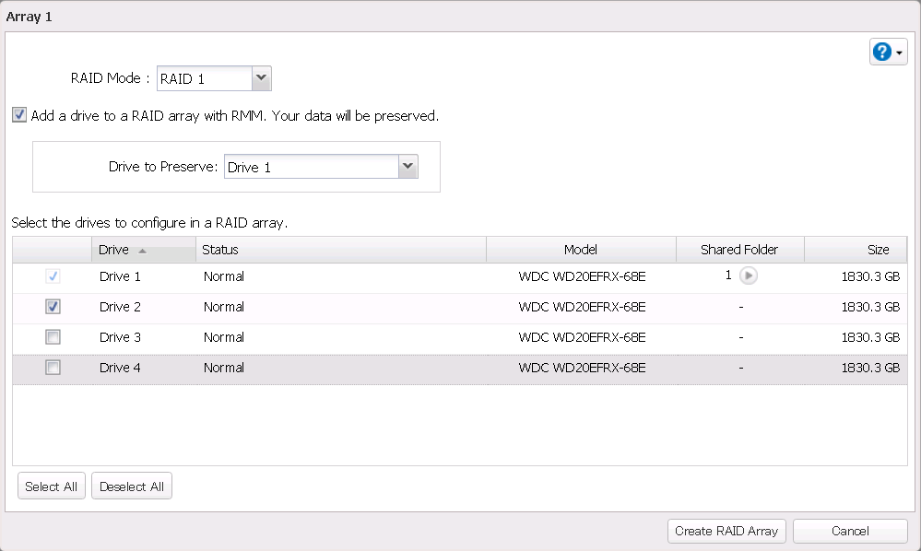The image size is (921, 551).
Task: Open the help icon menu
Action: 888,53
